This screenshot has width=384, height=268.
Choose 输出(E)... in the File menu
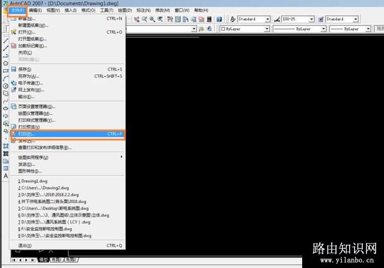pos(68,97)
